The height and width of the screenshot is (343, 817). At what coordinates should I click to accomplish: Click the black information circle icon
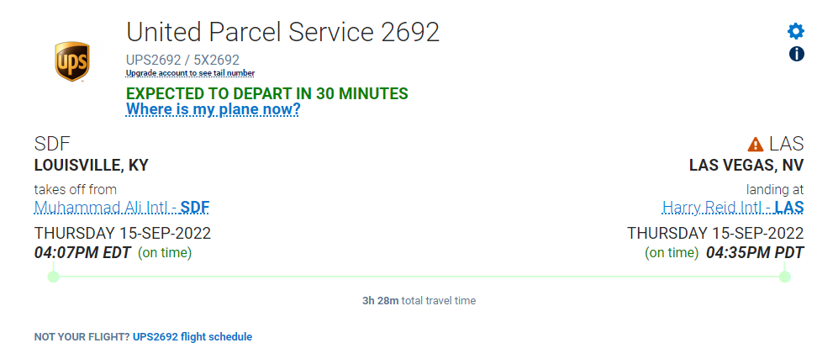796,54
